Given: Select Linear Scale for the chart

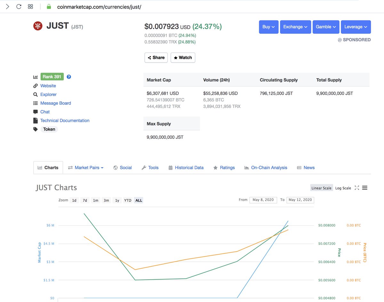Looking at the screenshot, I should (x=322, y=188).
